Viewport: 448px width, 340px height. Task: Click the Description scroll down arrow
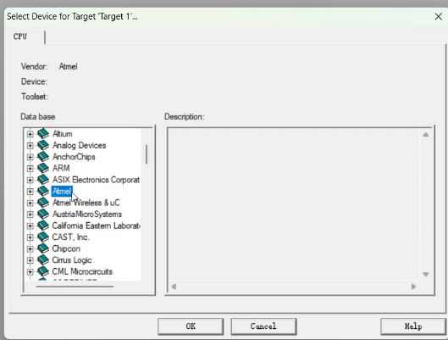point(426,274)
